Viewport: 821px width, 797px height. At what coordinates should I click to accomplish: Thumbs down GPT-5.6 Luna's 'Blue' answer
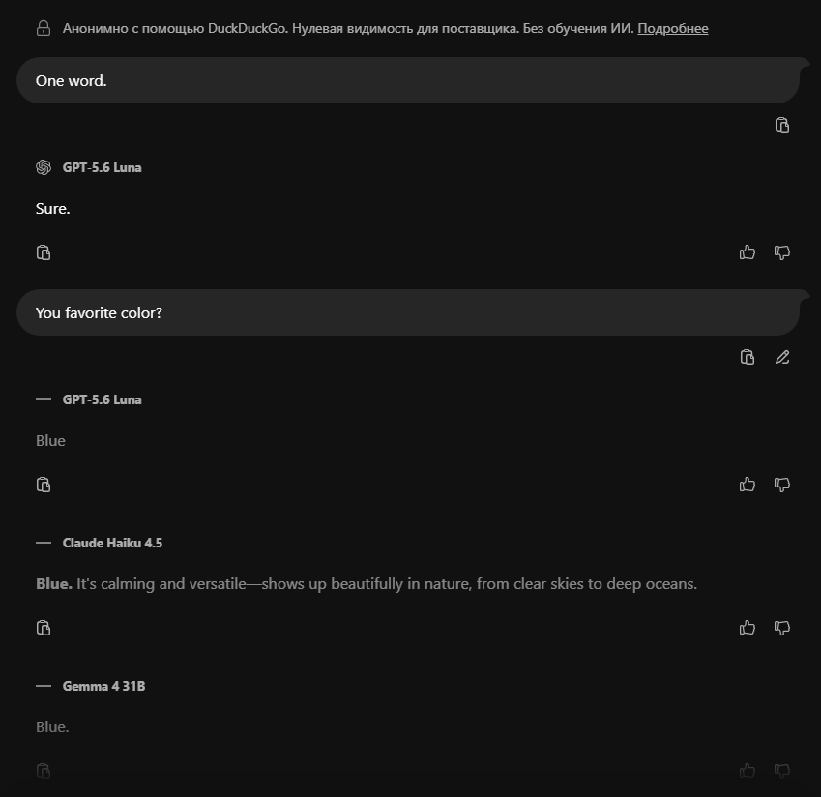pyautogui.click(x=781, y=485)
